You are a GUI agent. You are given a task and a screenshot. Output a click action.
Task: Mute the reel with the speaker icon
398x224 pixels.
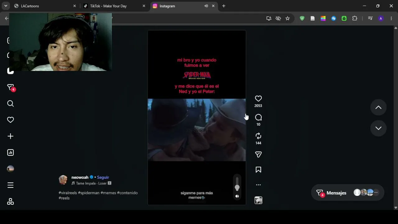(x=237, y=196)
